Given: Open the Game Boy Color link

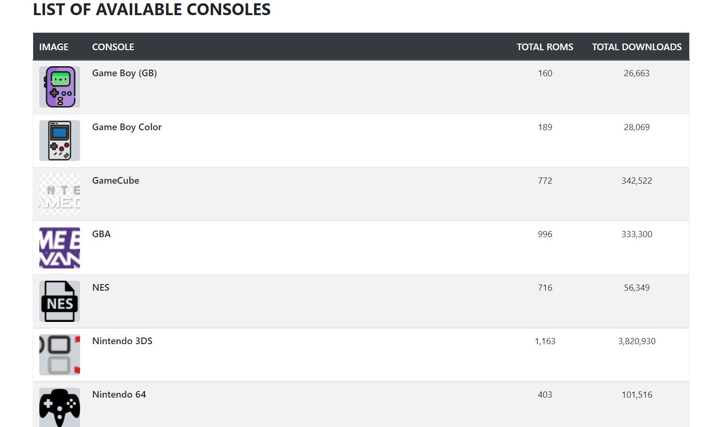Looking at the screenshot, I should click(127, 127).
